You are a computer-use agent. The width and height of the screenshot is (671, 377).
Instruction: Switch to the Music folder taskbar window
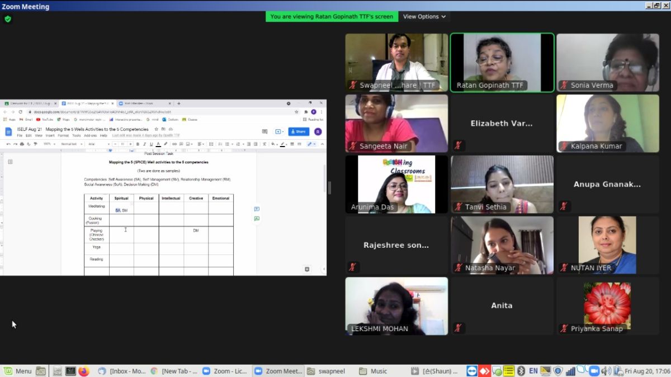click(374, 371)
